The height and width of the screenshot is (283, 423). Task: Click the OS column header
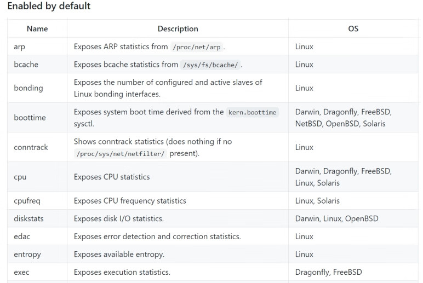[x=353, y=28]
